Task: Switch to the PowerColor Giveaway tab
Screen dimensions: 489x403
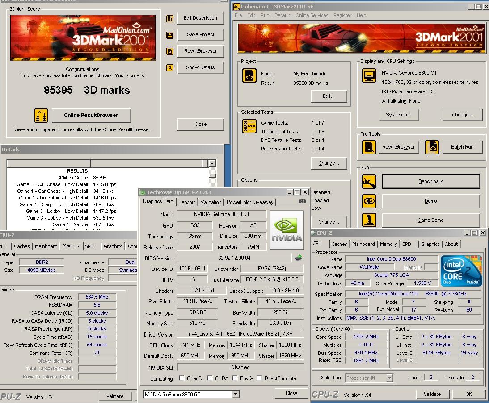Action: tap(250, 202)
